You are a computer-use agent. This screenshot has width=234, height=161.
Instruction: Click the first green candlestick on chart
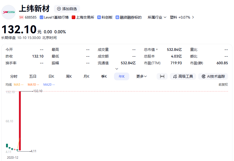(x=7, y=146)
